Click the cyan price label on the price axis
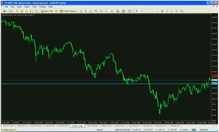219x132 pixels. 214,84
